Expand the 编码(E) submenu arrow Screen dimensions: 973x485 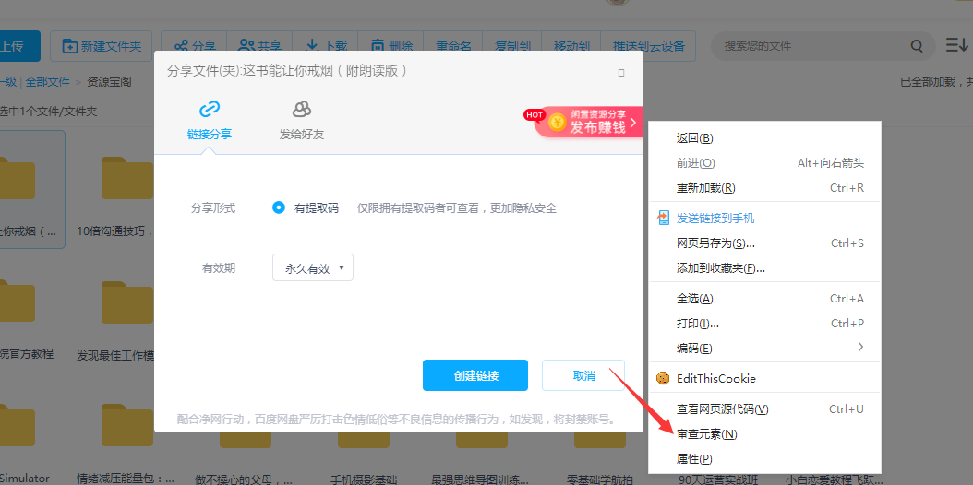[860, 347]
